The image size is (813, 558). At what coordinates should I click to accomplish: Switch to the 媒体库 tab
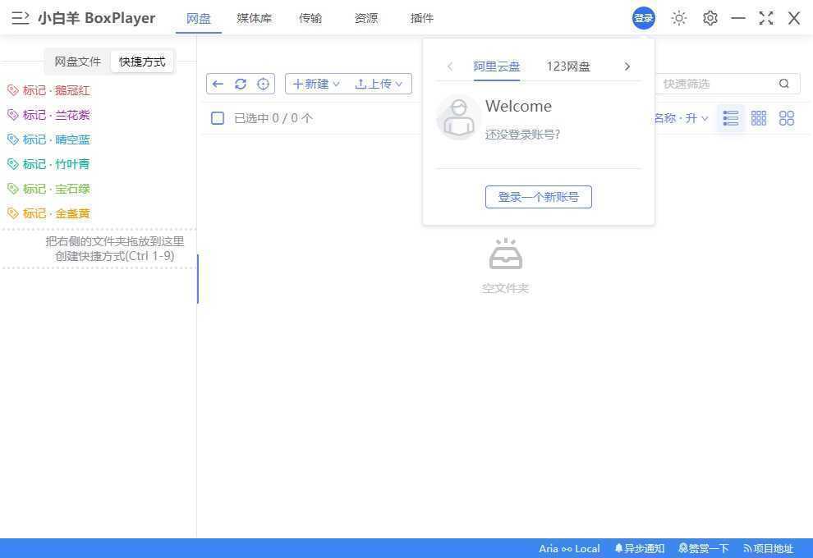click(254, 17)
